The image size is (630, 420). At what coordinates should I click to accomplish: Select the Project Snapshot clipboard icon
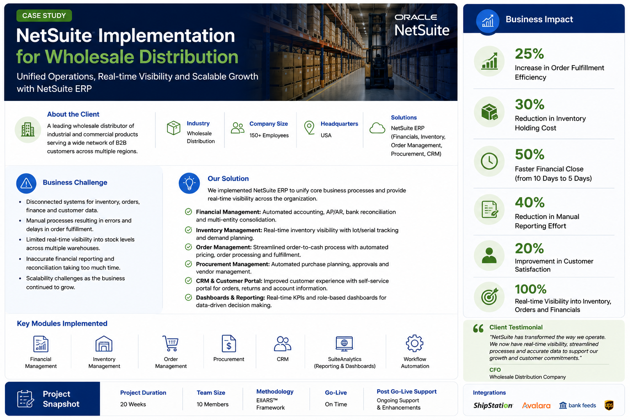[25, 399]
